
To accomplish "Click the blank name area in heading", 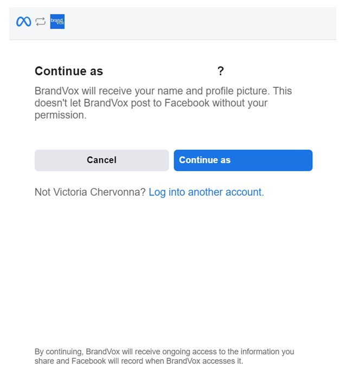I will pos(160,71).
